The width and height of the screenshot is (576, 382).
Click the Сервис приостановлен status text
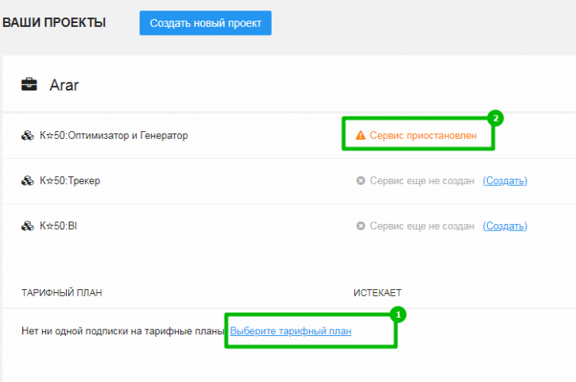tap(423, 136)
